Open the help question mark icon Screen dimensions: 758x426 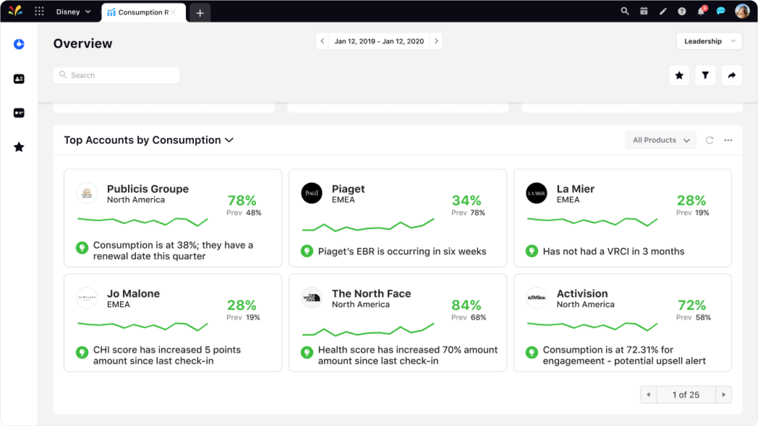682,12
